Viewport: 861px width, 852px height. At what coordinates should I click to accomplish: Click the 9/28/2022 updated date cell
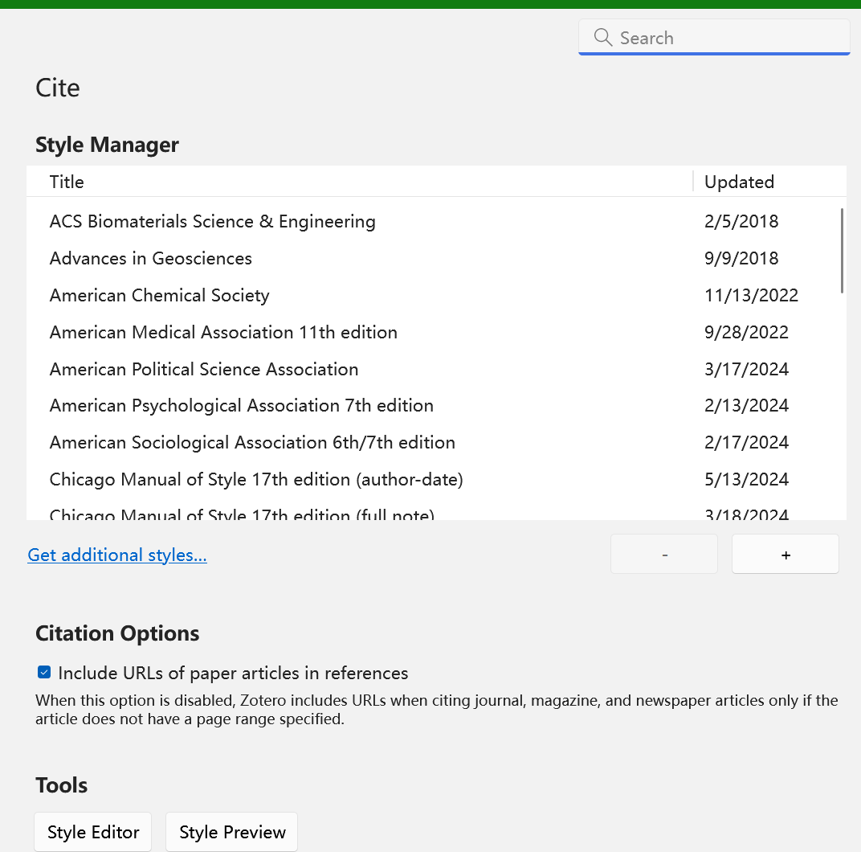tap(746, 332)
